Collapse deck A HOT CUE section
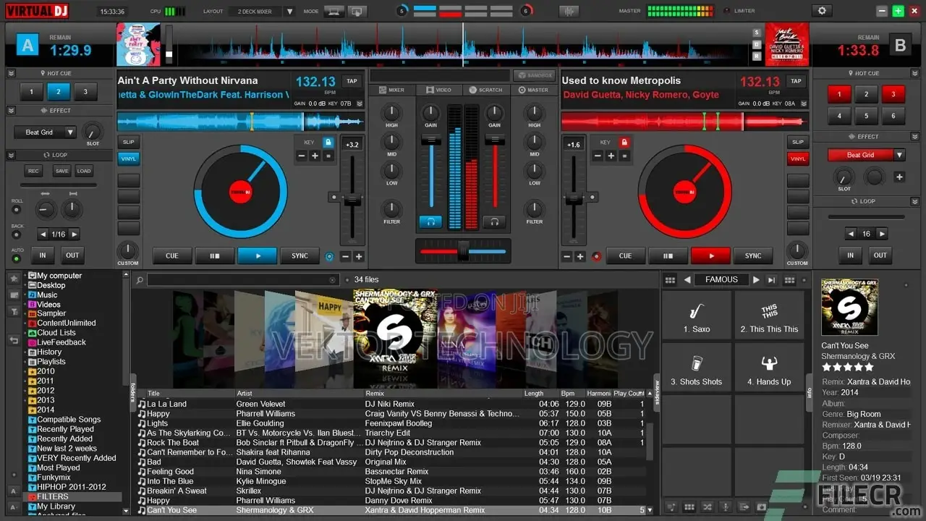This screenshot has height=521, width=926. point(11,73)
